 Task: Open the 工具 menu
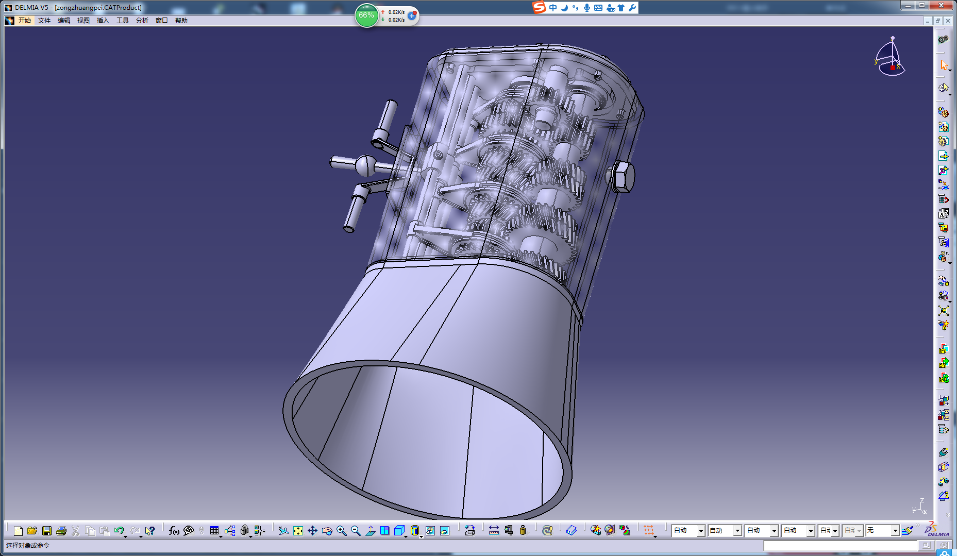[123, 21]
